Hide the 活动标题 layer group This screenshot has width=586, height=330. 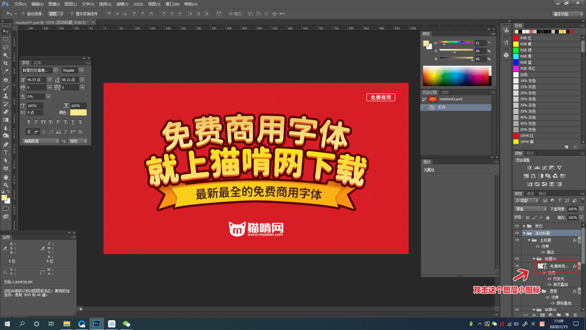[x=517, y=233]
